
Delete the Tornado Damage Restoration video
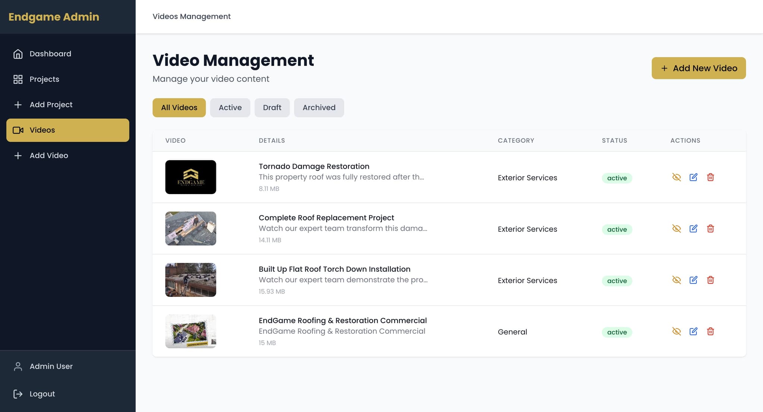click(710, 177)
